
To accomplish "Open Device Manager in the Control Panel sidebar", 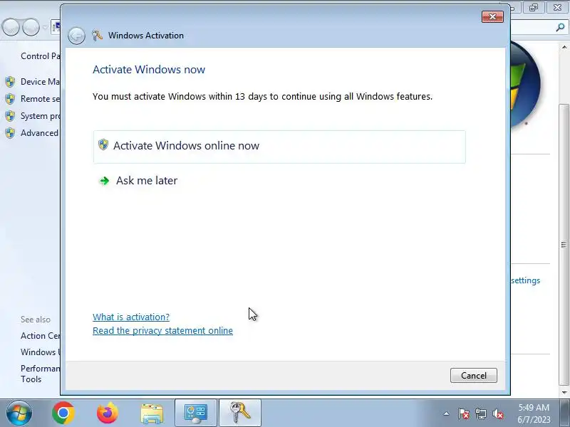I will tap(40, 82).
